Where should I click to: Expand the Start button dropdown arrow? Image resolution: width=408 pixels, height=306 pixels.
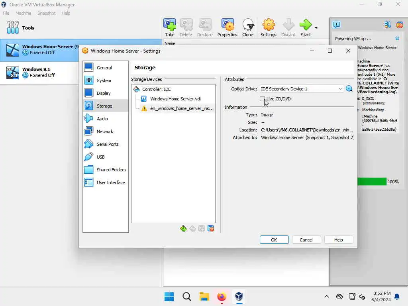(x=316, y=27)
